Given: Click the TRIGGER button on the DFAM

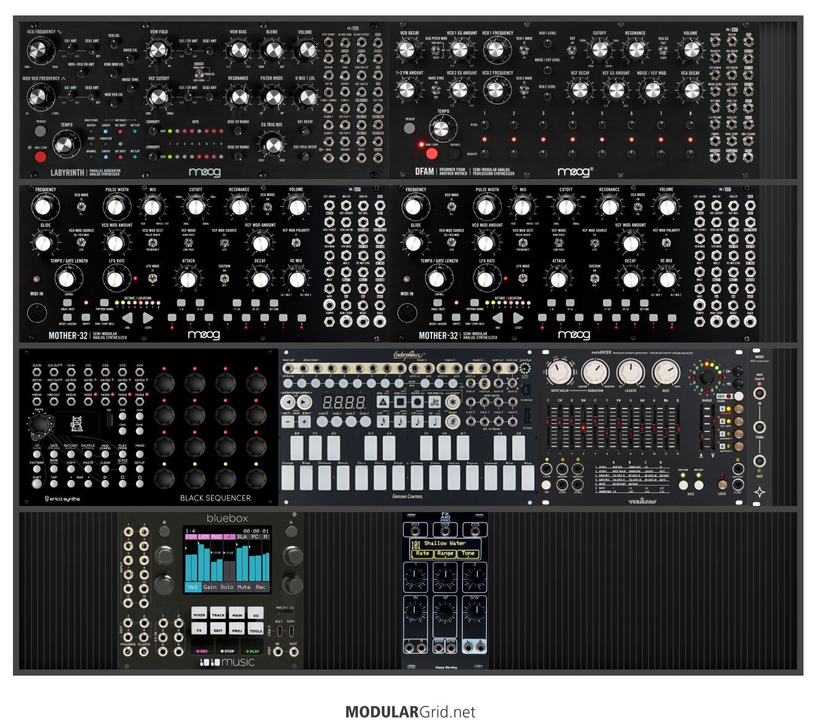Looking at the screenshot, I should tap(409, 128).
